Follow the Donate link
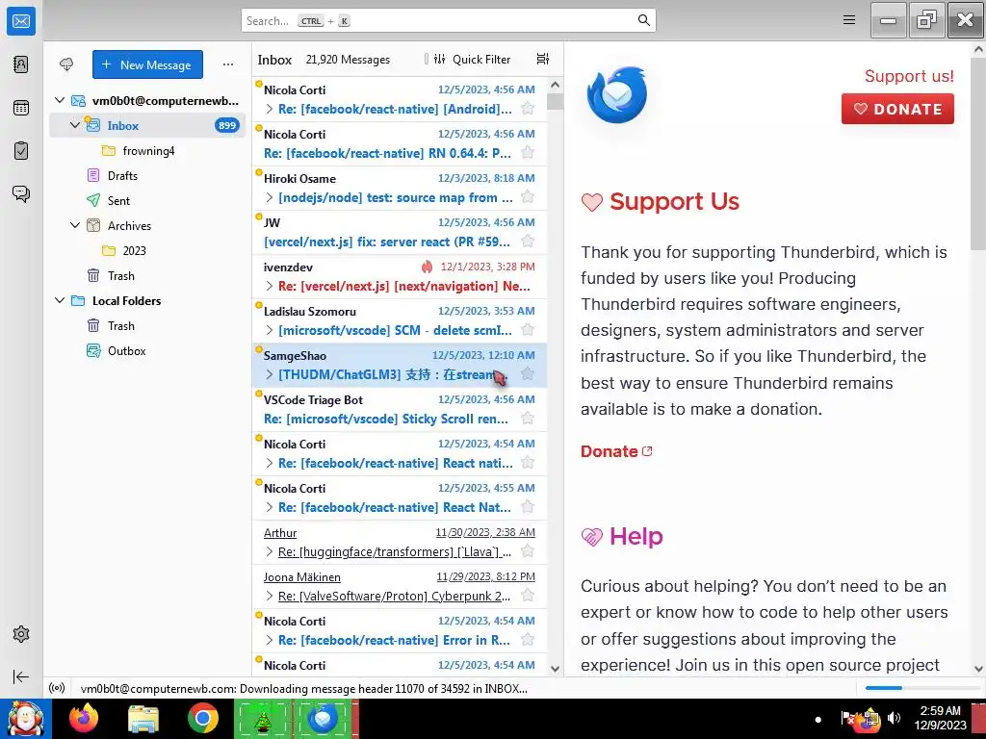Image resolution: width=986 pixels, height=739 pixels. pos(616,451)
